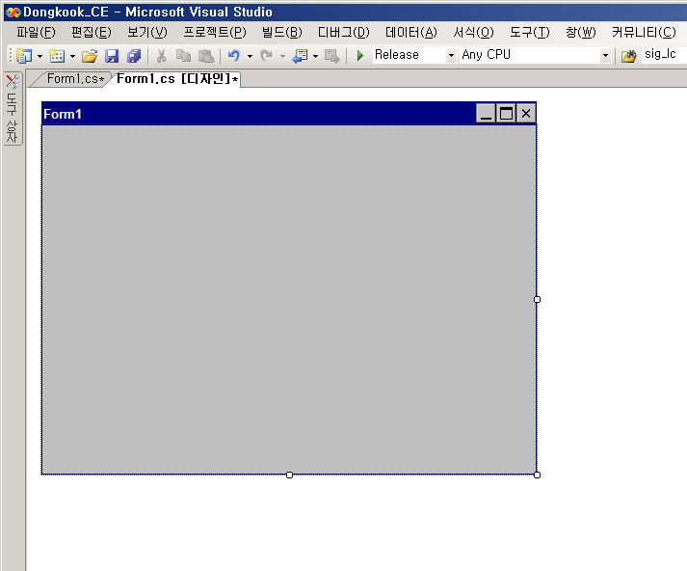687x571 pixels.
Task: Save the current file with the floppy icon
Action: 112,56
